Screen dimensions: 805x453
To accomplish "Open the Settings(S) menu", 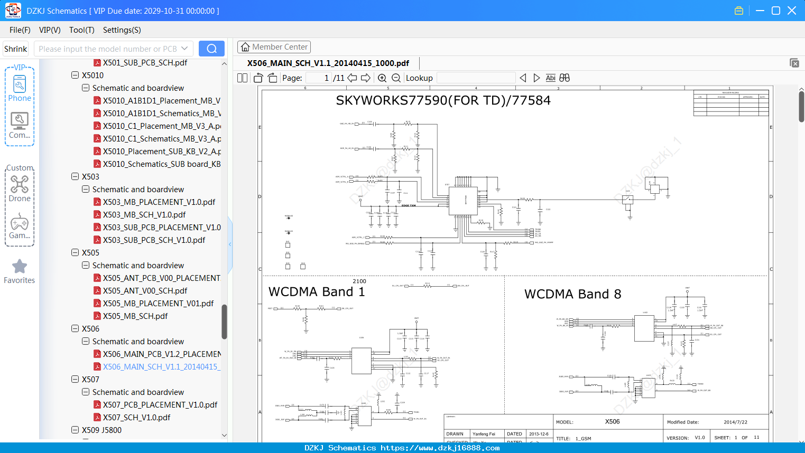I will tap(122, 30).
